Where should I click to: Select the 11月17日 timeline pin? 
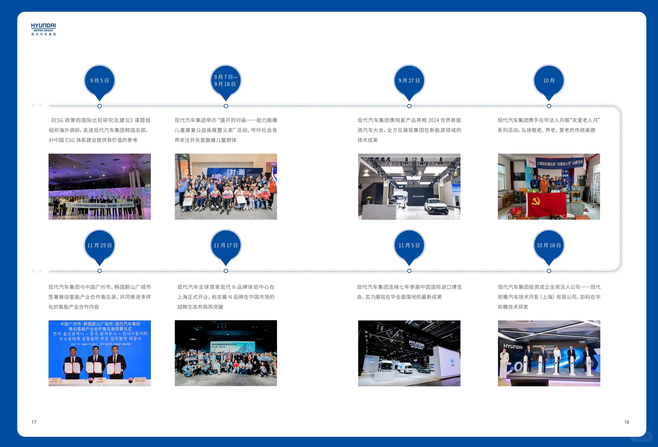coord(226,247)
